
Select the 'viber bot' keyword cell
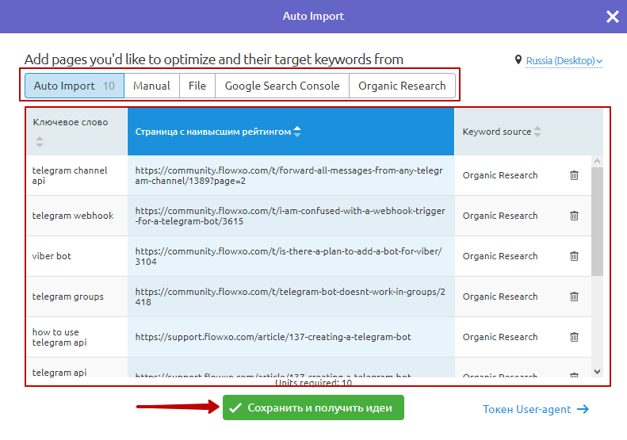[77, 256]
